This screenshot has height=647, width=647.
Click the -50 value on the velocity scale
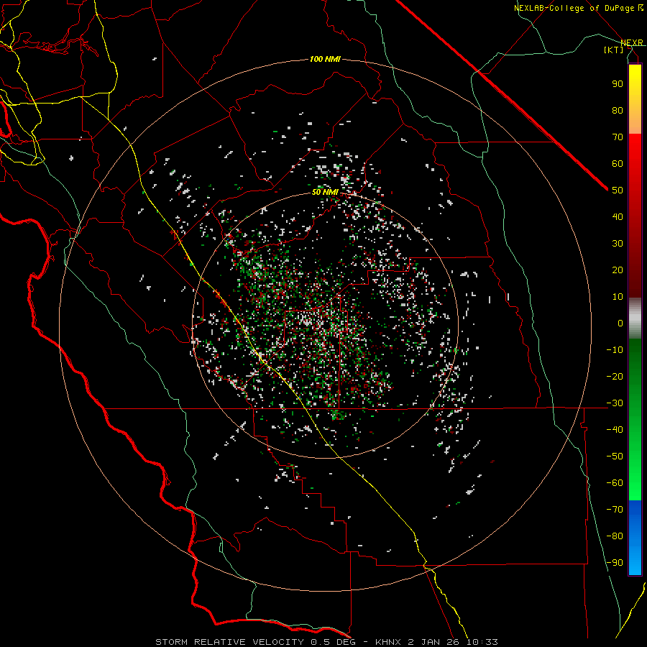tap(615, 456)
